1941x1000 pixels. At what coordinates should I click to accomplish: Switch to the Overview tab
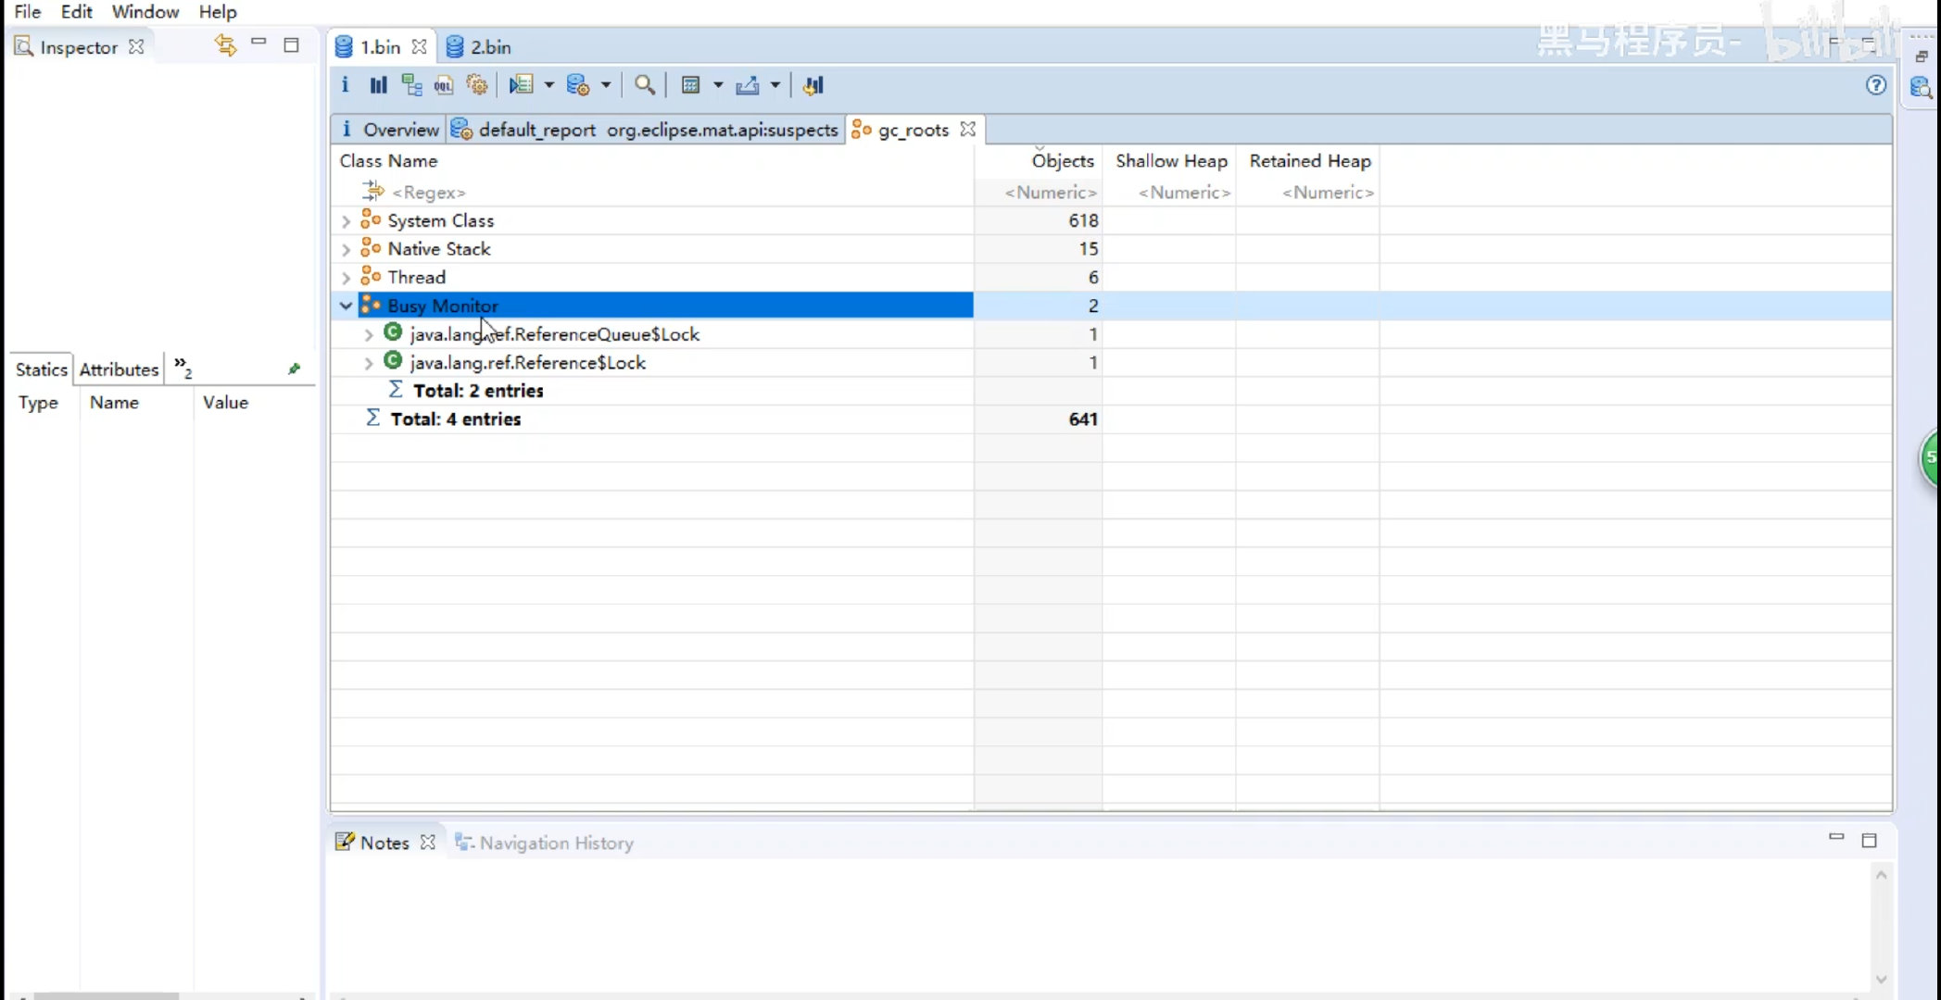(x=390, y=130)
